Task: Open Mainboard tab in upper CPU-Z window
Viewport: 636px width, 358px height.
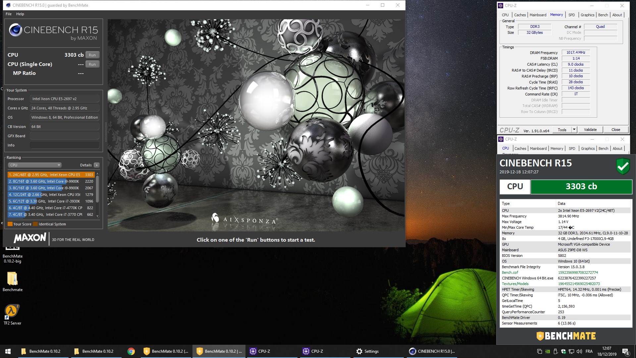Action: click(538, 15)
